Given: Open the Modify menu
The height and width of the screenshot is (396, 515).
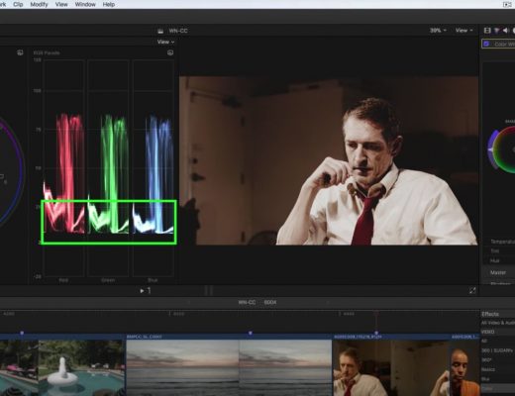Looking at the screenshot, I should (39, 4).
